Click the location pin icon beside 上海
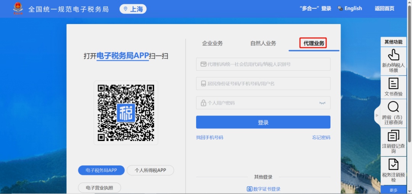This screenshot has width=412, height=194. click(x=126, y=9)
